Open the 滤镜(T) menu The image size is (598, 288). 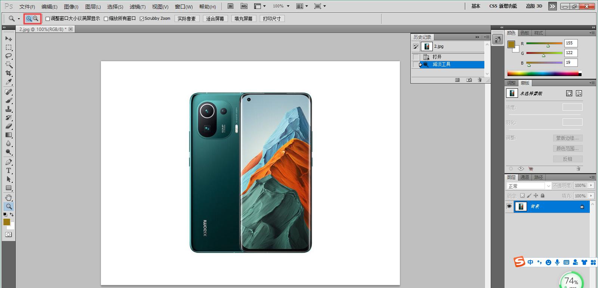138,7
